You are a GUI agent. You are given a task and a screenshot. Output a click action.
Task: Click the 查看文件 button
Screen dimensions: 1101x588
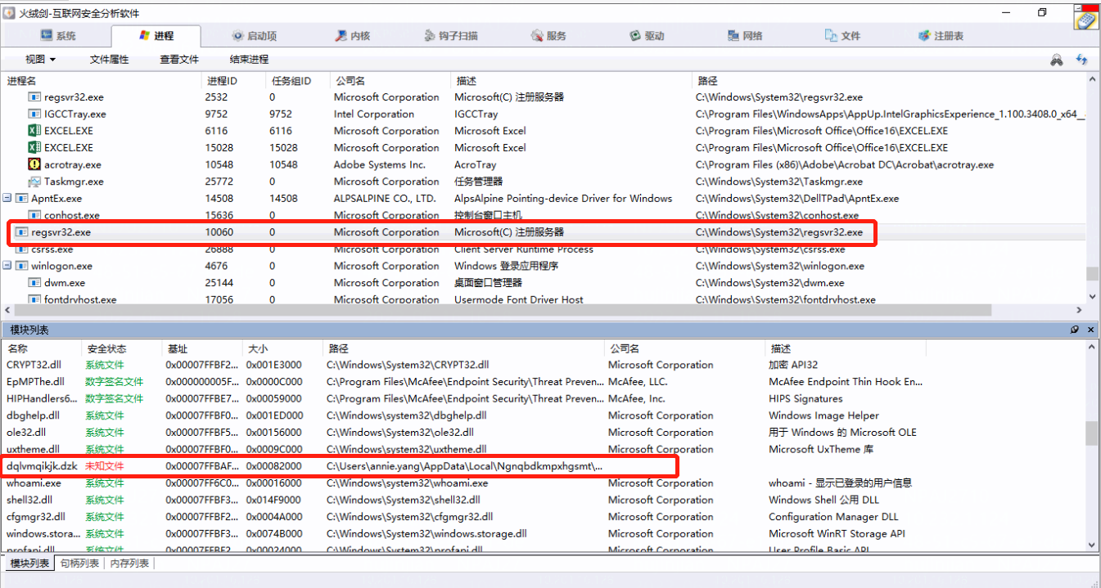point(179,60)
